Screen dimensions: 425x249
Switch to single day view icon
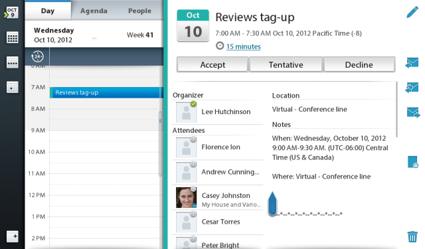[x=12, y=87]
